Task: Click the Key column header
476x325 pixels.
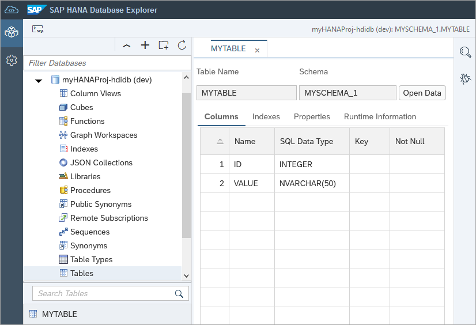Action: pos(369,141)
